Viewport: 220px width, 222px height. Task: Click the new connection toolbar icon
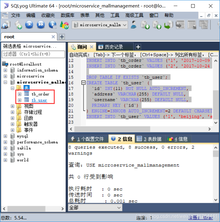click(x=6, y=25)
